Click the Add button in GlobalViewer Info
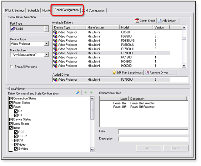The width and height of the screenshot is (201, 166). point(148,148)
